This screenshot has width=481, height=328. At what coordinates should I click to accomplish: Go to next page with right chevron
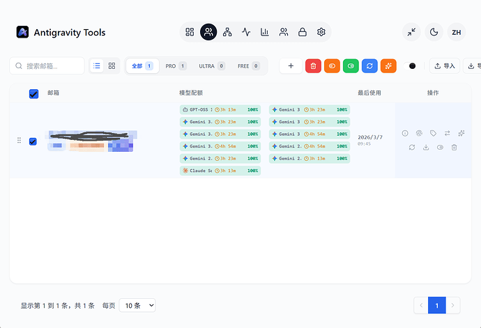coord(453,305)
